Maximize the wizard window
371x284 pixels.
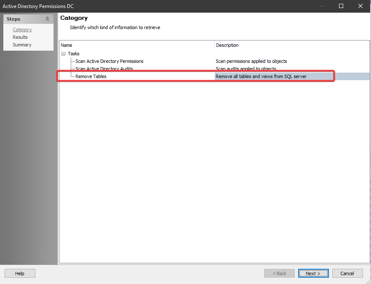(341, 6)
